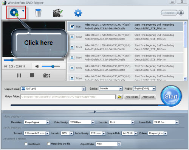Click the trash bin clear list icon

[x=38, y=13]
